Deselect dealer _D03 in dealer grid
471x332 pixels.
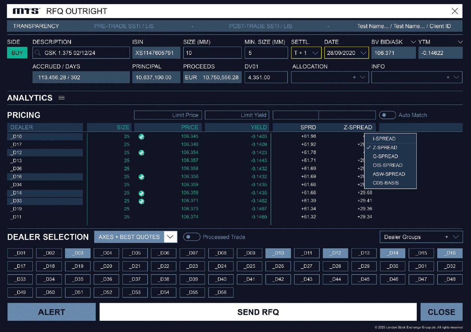tap(78, 253)
